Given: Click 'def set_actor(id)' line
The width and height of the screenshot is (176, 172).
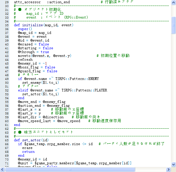Looking at the screenshot, I should [31, 140].
